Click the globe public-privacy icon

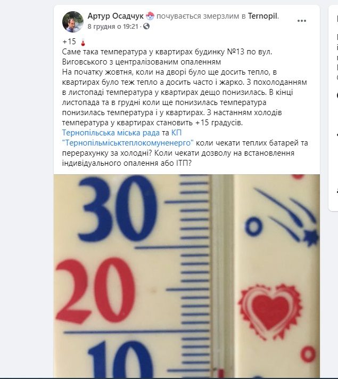click(146, 26)
